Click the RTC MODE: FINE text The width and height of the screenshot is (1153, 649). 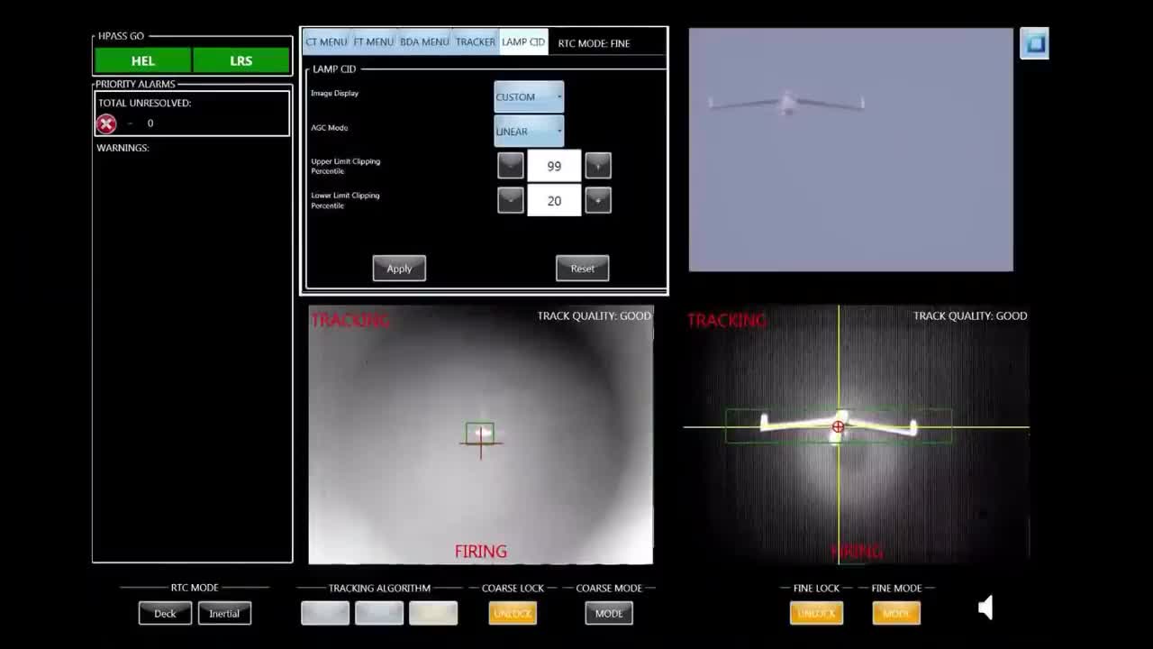click(594, 43)
